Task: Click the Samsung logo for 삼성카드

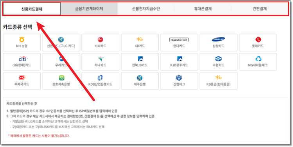Action: click(218, 39)
